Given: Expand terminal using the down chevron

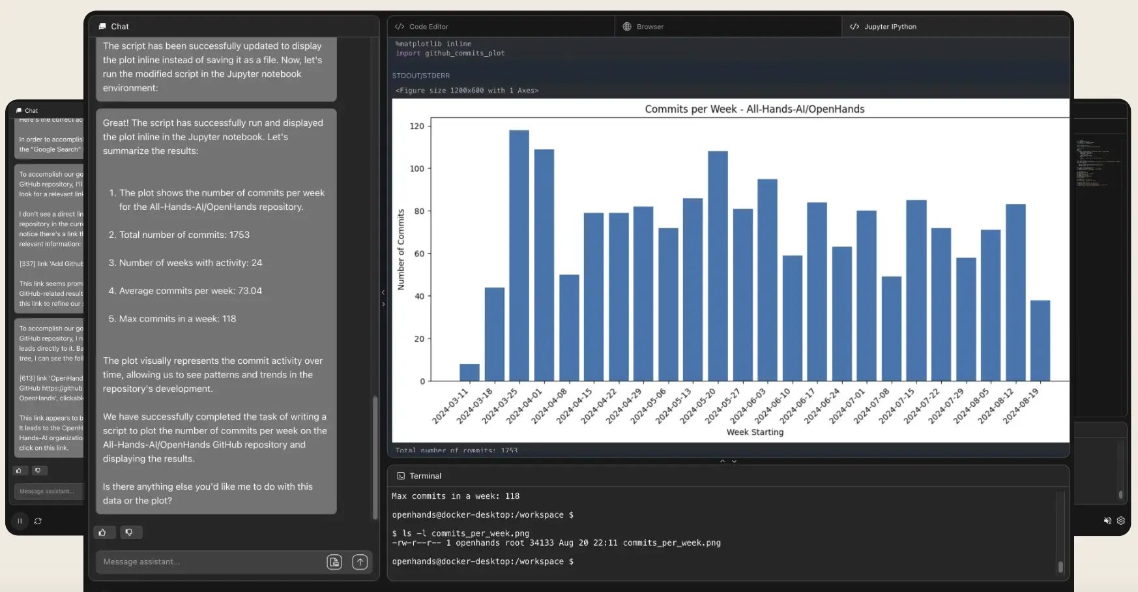Looking at the screenshot, I should pyautogui.click(x=735, y=461).
